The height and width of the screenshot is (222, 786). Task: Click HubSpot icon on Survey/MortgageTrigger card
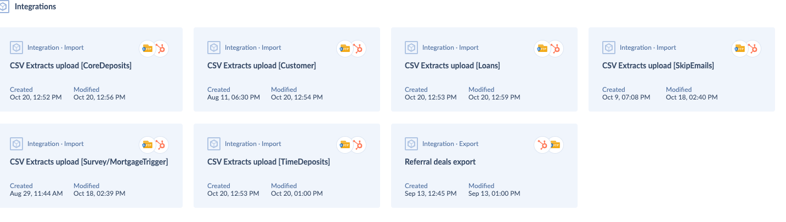(x=161, y=145)
